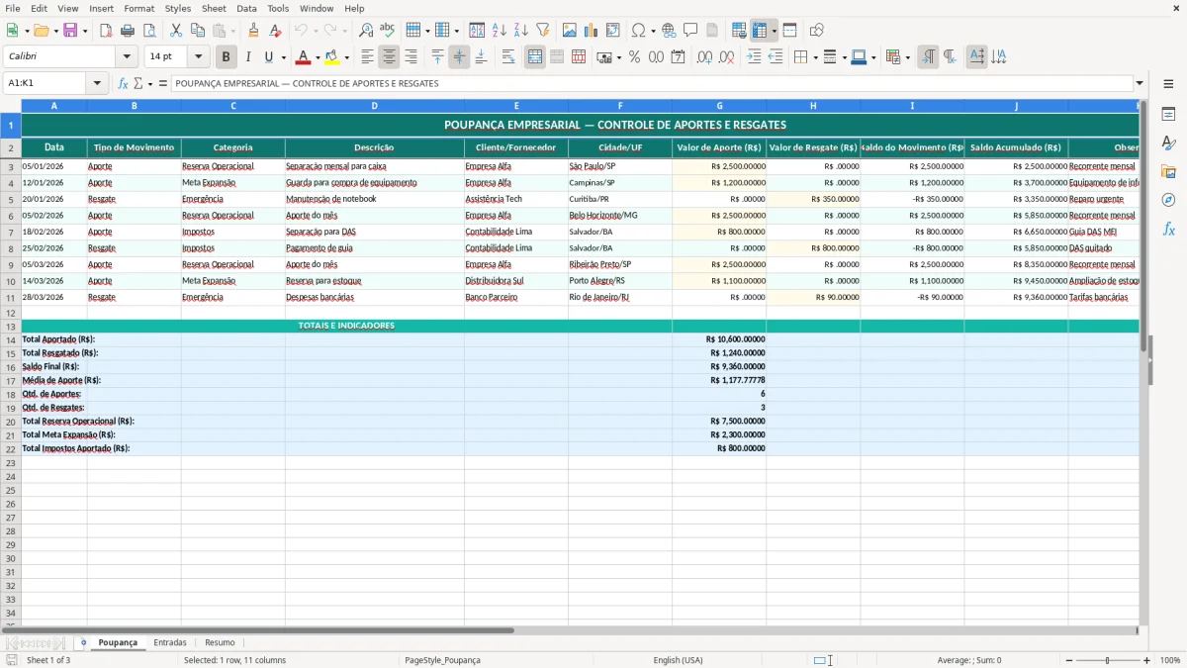This screenshot has height=668, width=1187.
Task: Open the Sheet menu
Action: [x=214, y=8]
